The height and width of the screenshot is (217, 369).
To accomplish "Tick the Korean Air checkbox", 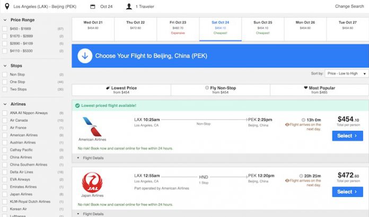I will pyautogui.click(x=4, y=209).
